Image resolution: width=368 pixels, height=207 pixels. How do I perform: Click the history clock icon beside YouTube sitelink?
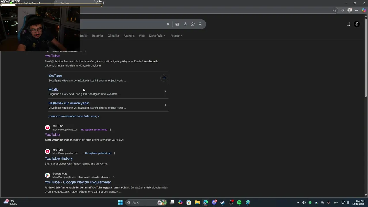click(164, 78)
